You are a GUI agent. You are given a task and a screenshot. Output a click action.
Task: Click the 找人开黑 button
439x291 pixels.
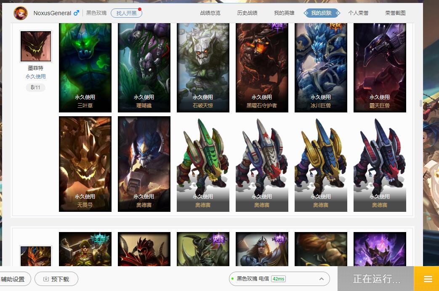click(x=126, y=13)
